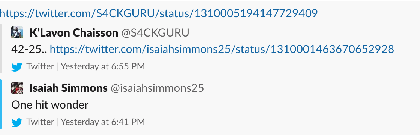This screenshot has height=138, width=420.
Task: Click K'Lavon Chaisson's profile avatar
Action: point(17,32)
